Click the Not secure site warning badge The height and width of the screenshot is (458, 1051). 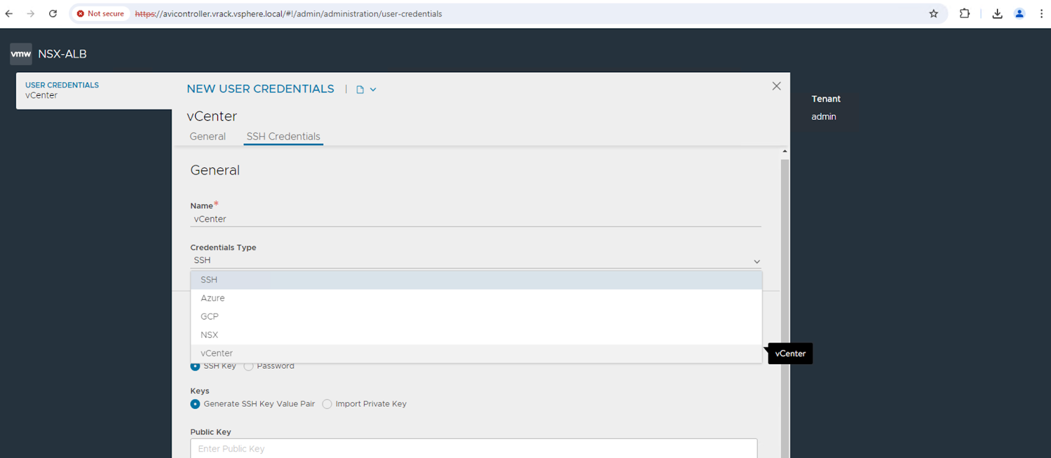pos(101,13)
